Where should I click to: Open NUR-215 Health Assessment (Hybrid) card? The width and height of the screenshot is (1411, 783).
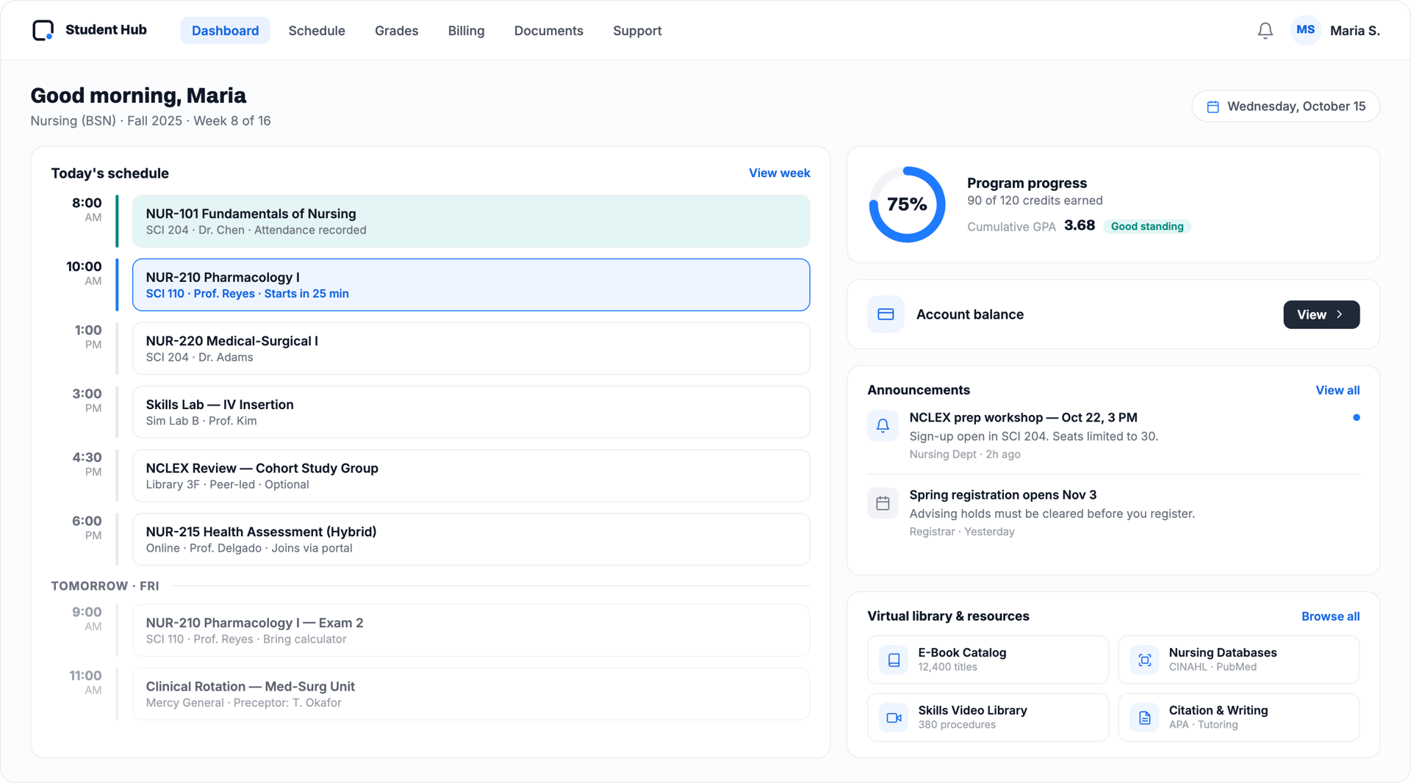pos(471,539)
